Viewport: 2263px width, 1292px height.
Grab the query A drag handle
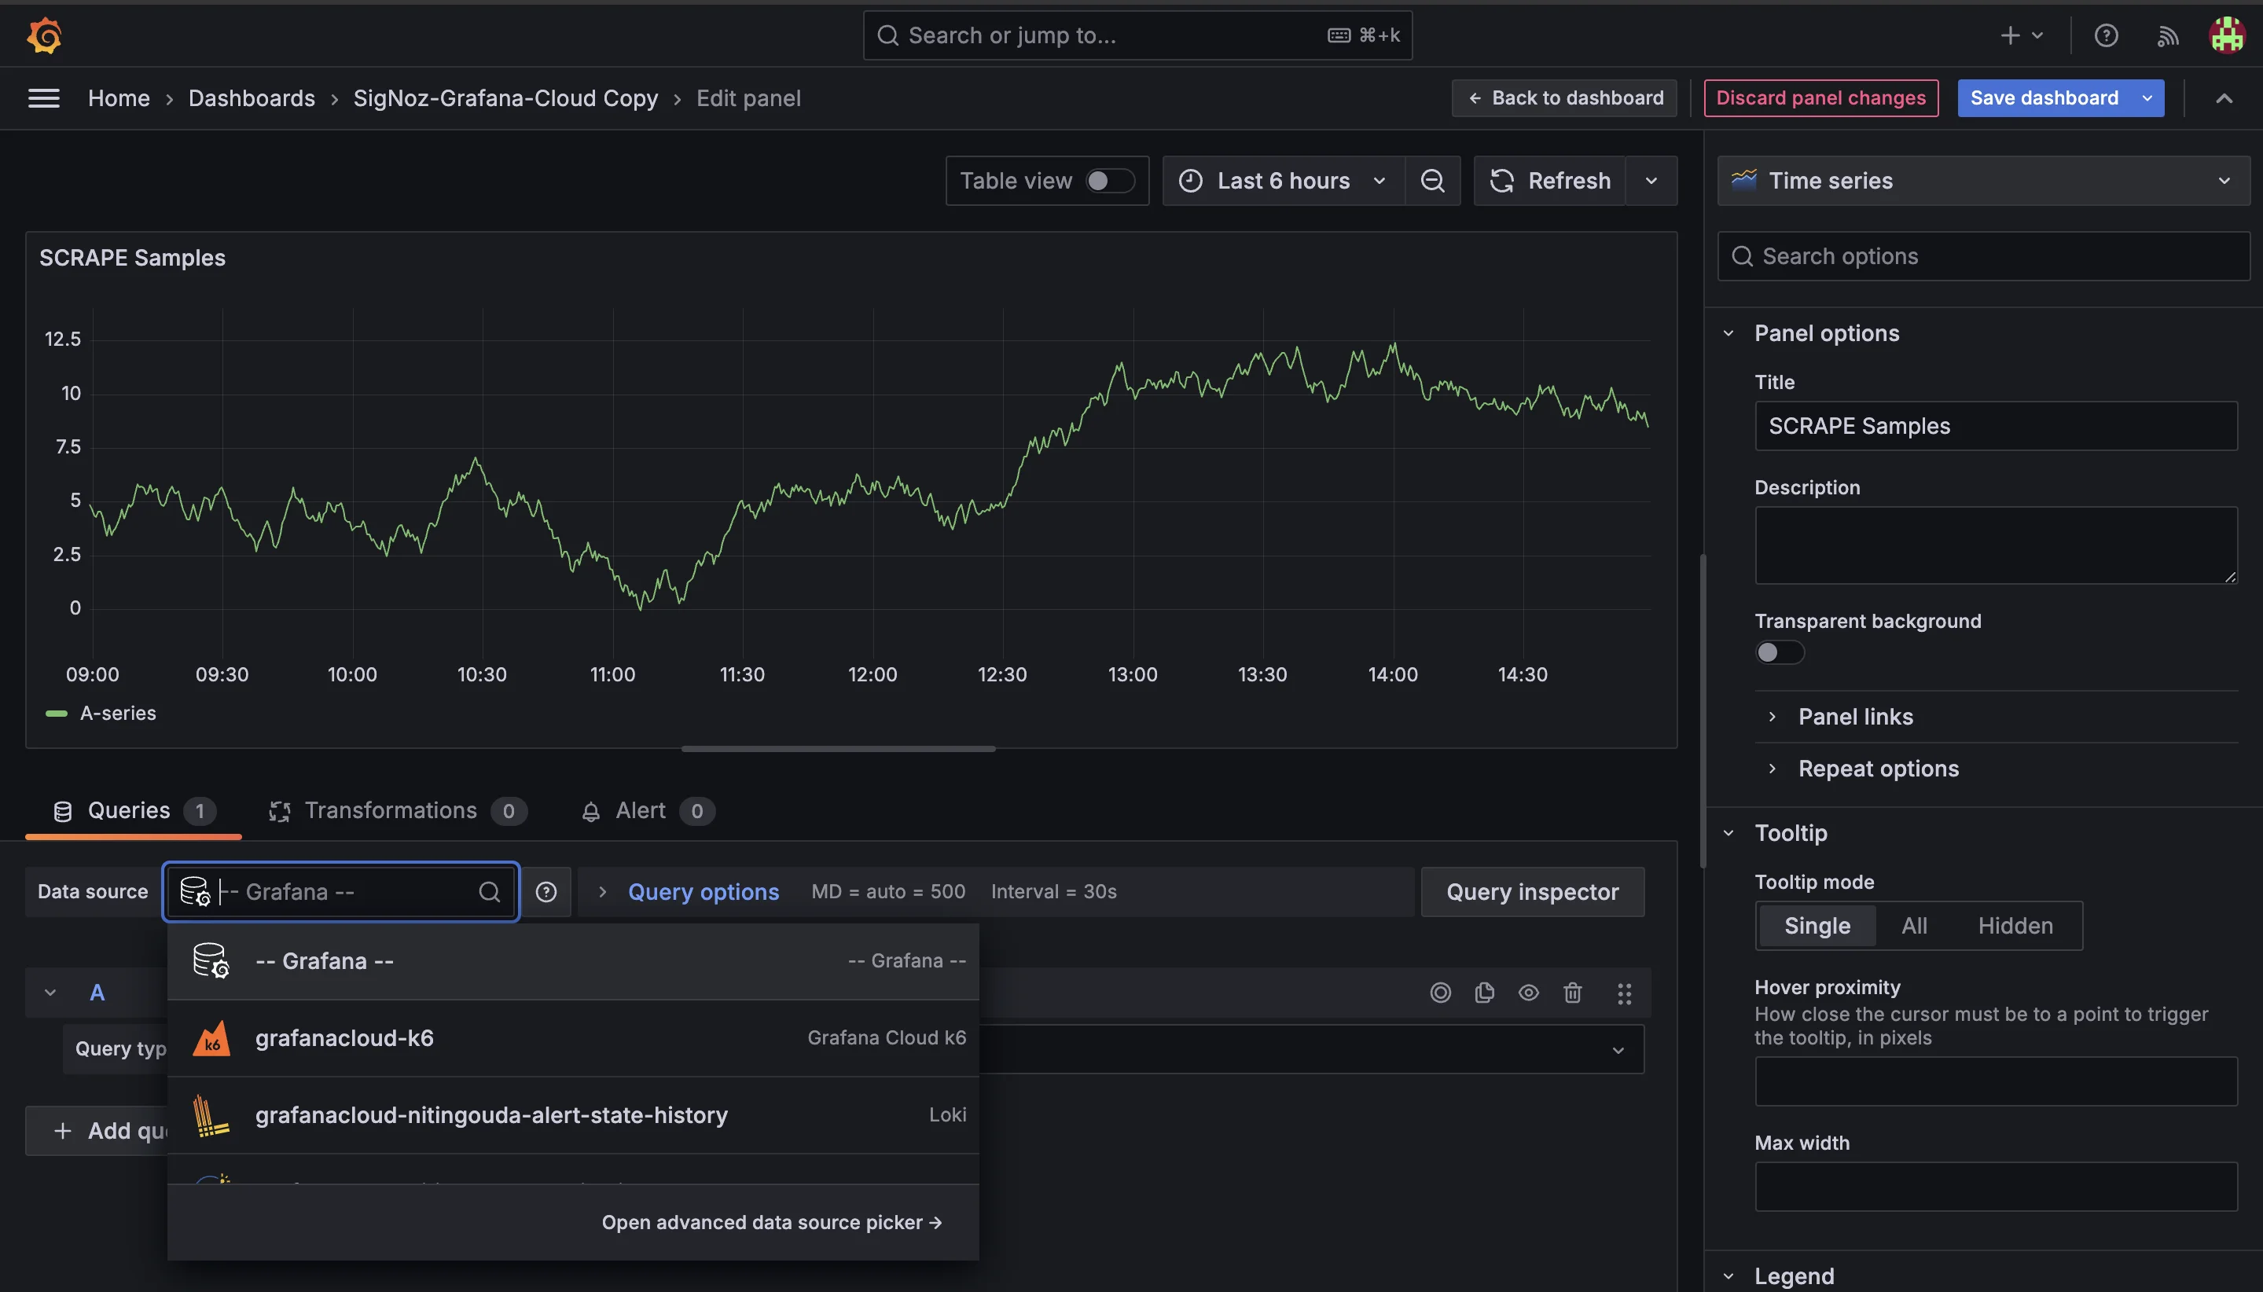(1624, 993)
